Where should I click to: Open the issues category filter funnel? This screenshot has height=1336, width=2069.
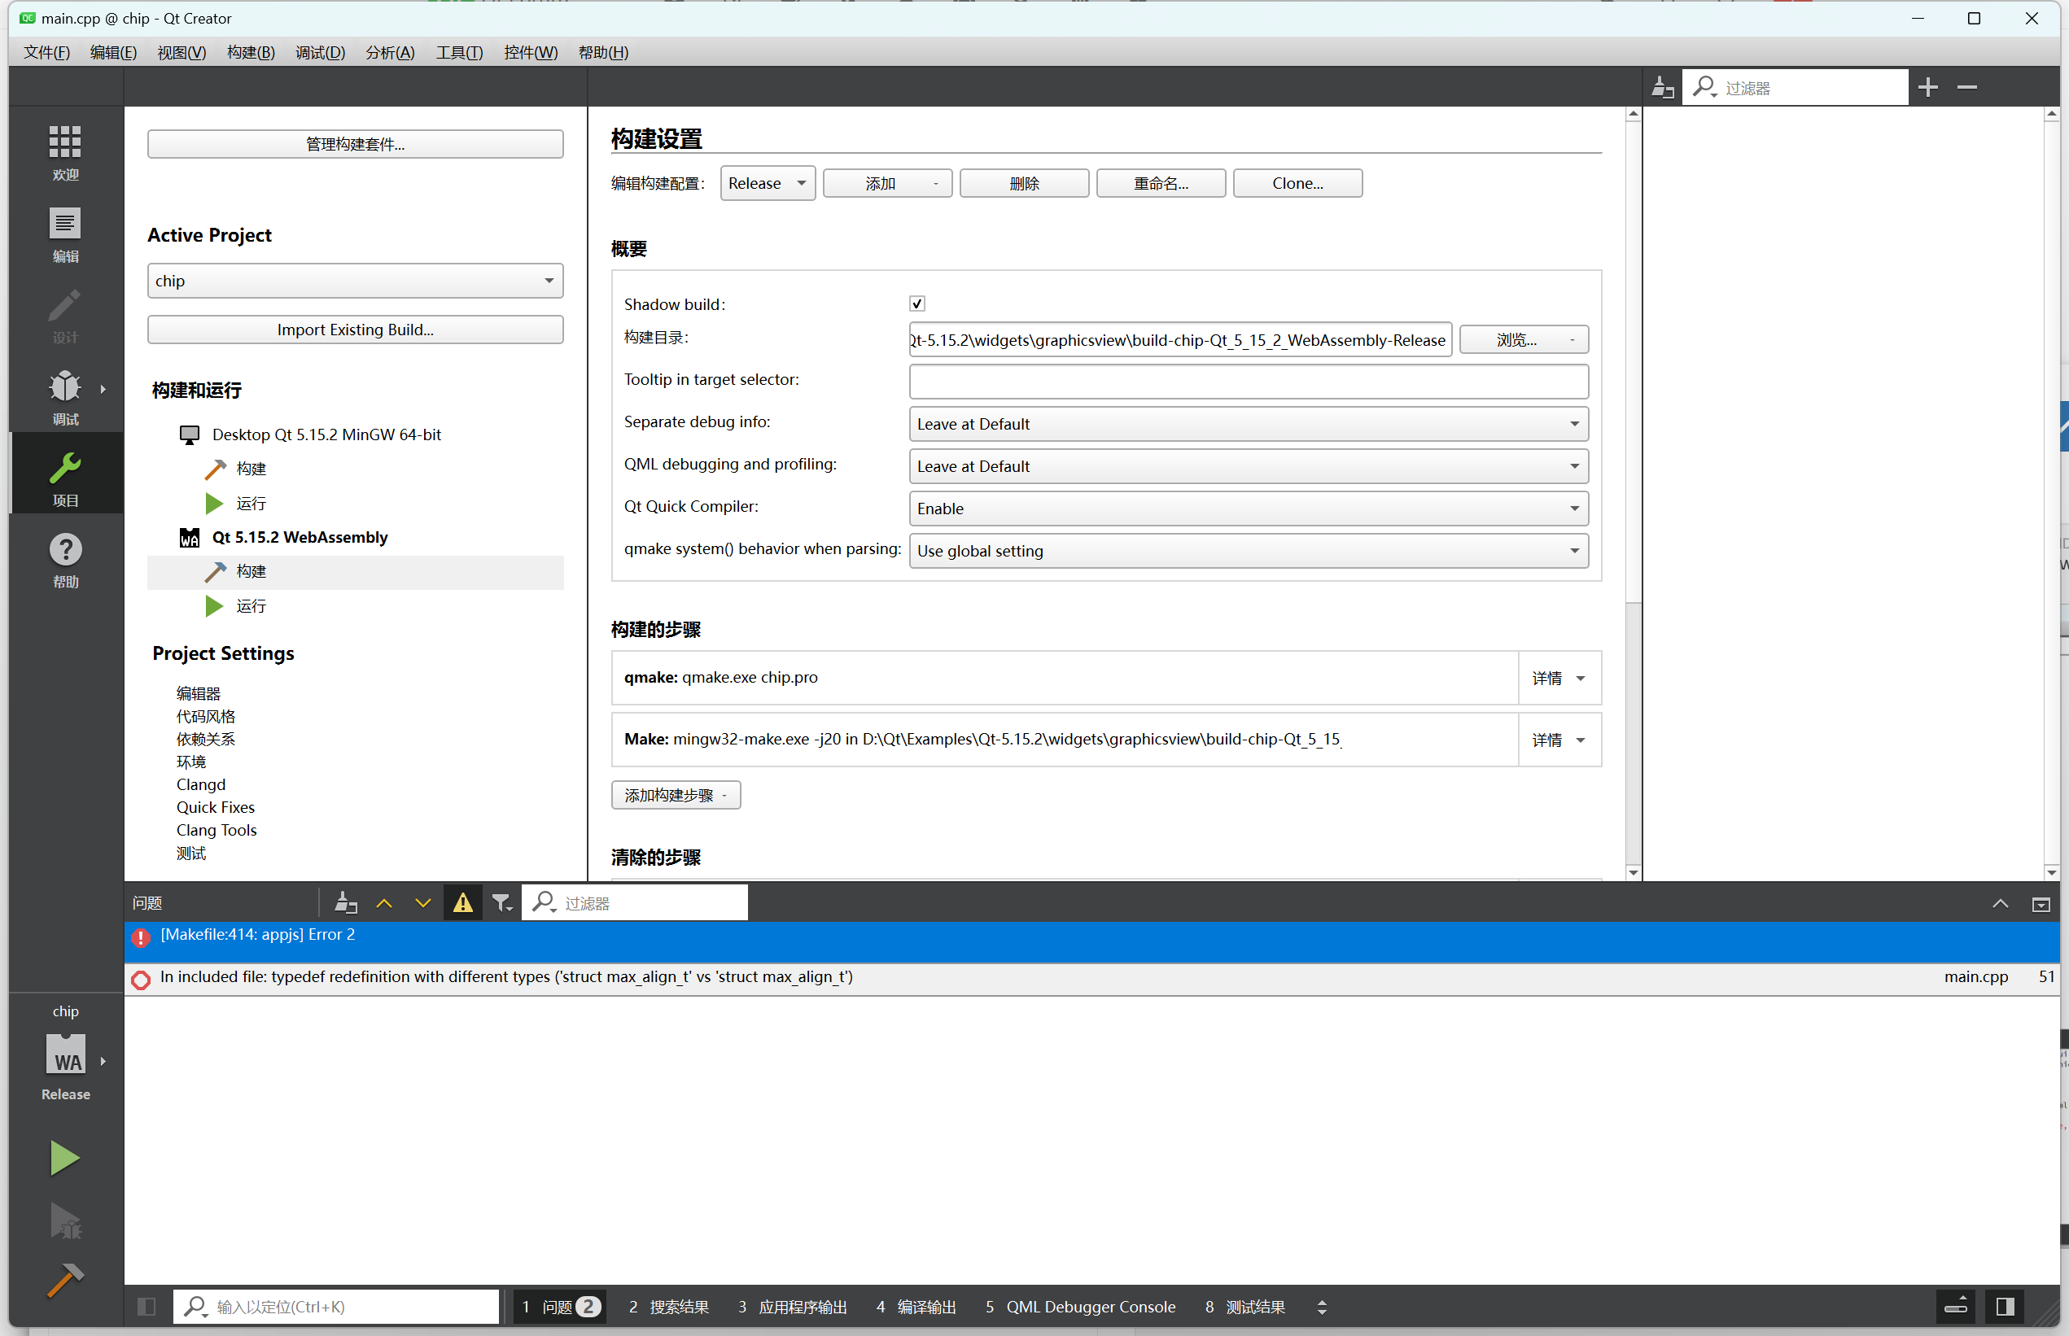coord(501,903)
